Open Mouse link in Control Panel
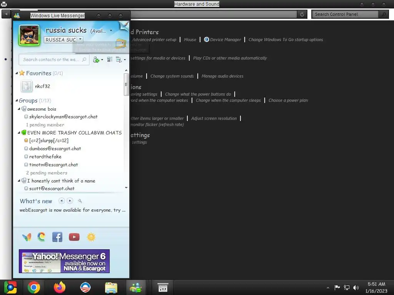 pos(190,40)
